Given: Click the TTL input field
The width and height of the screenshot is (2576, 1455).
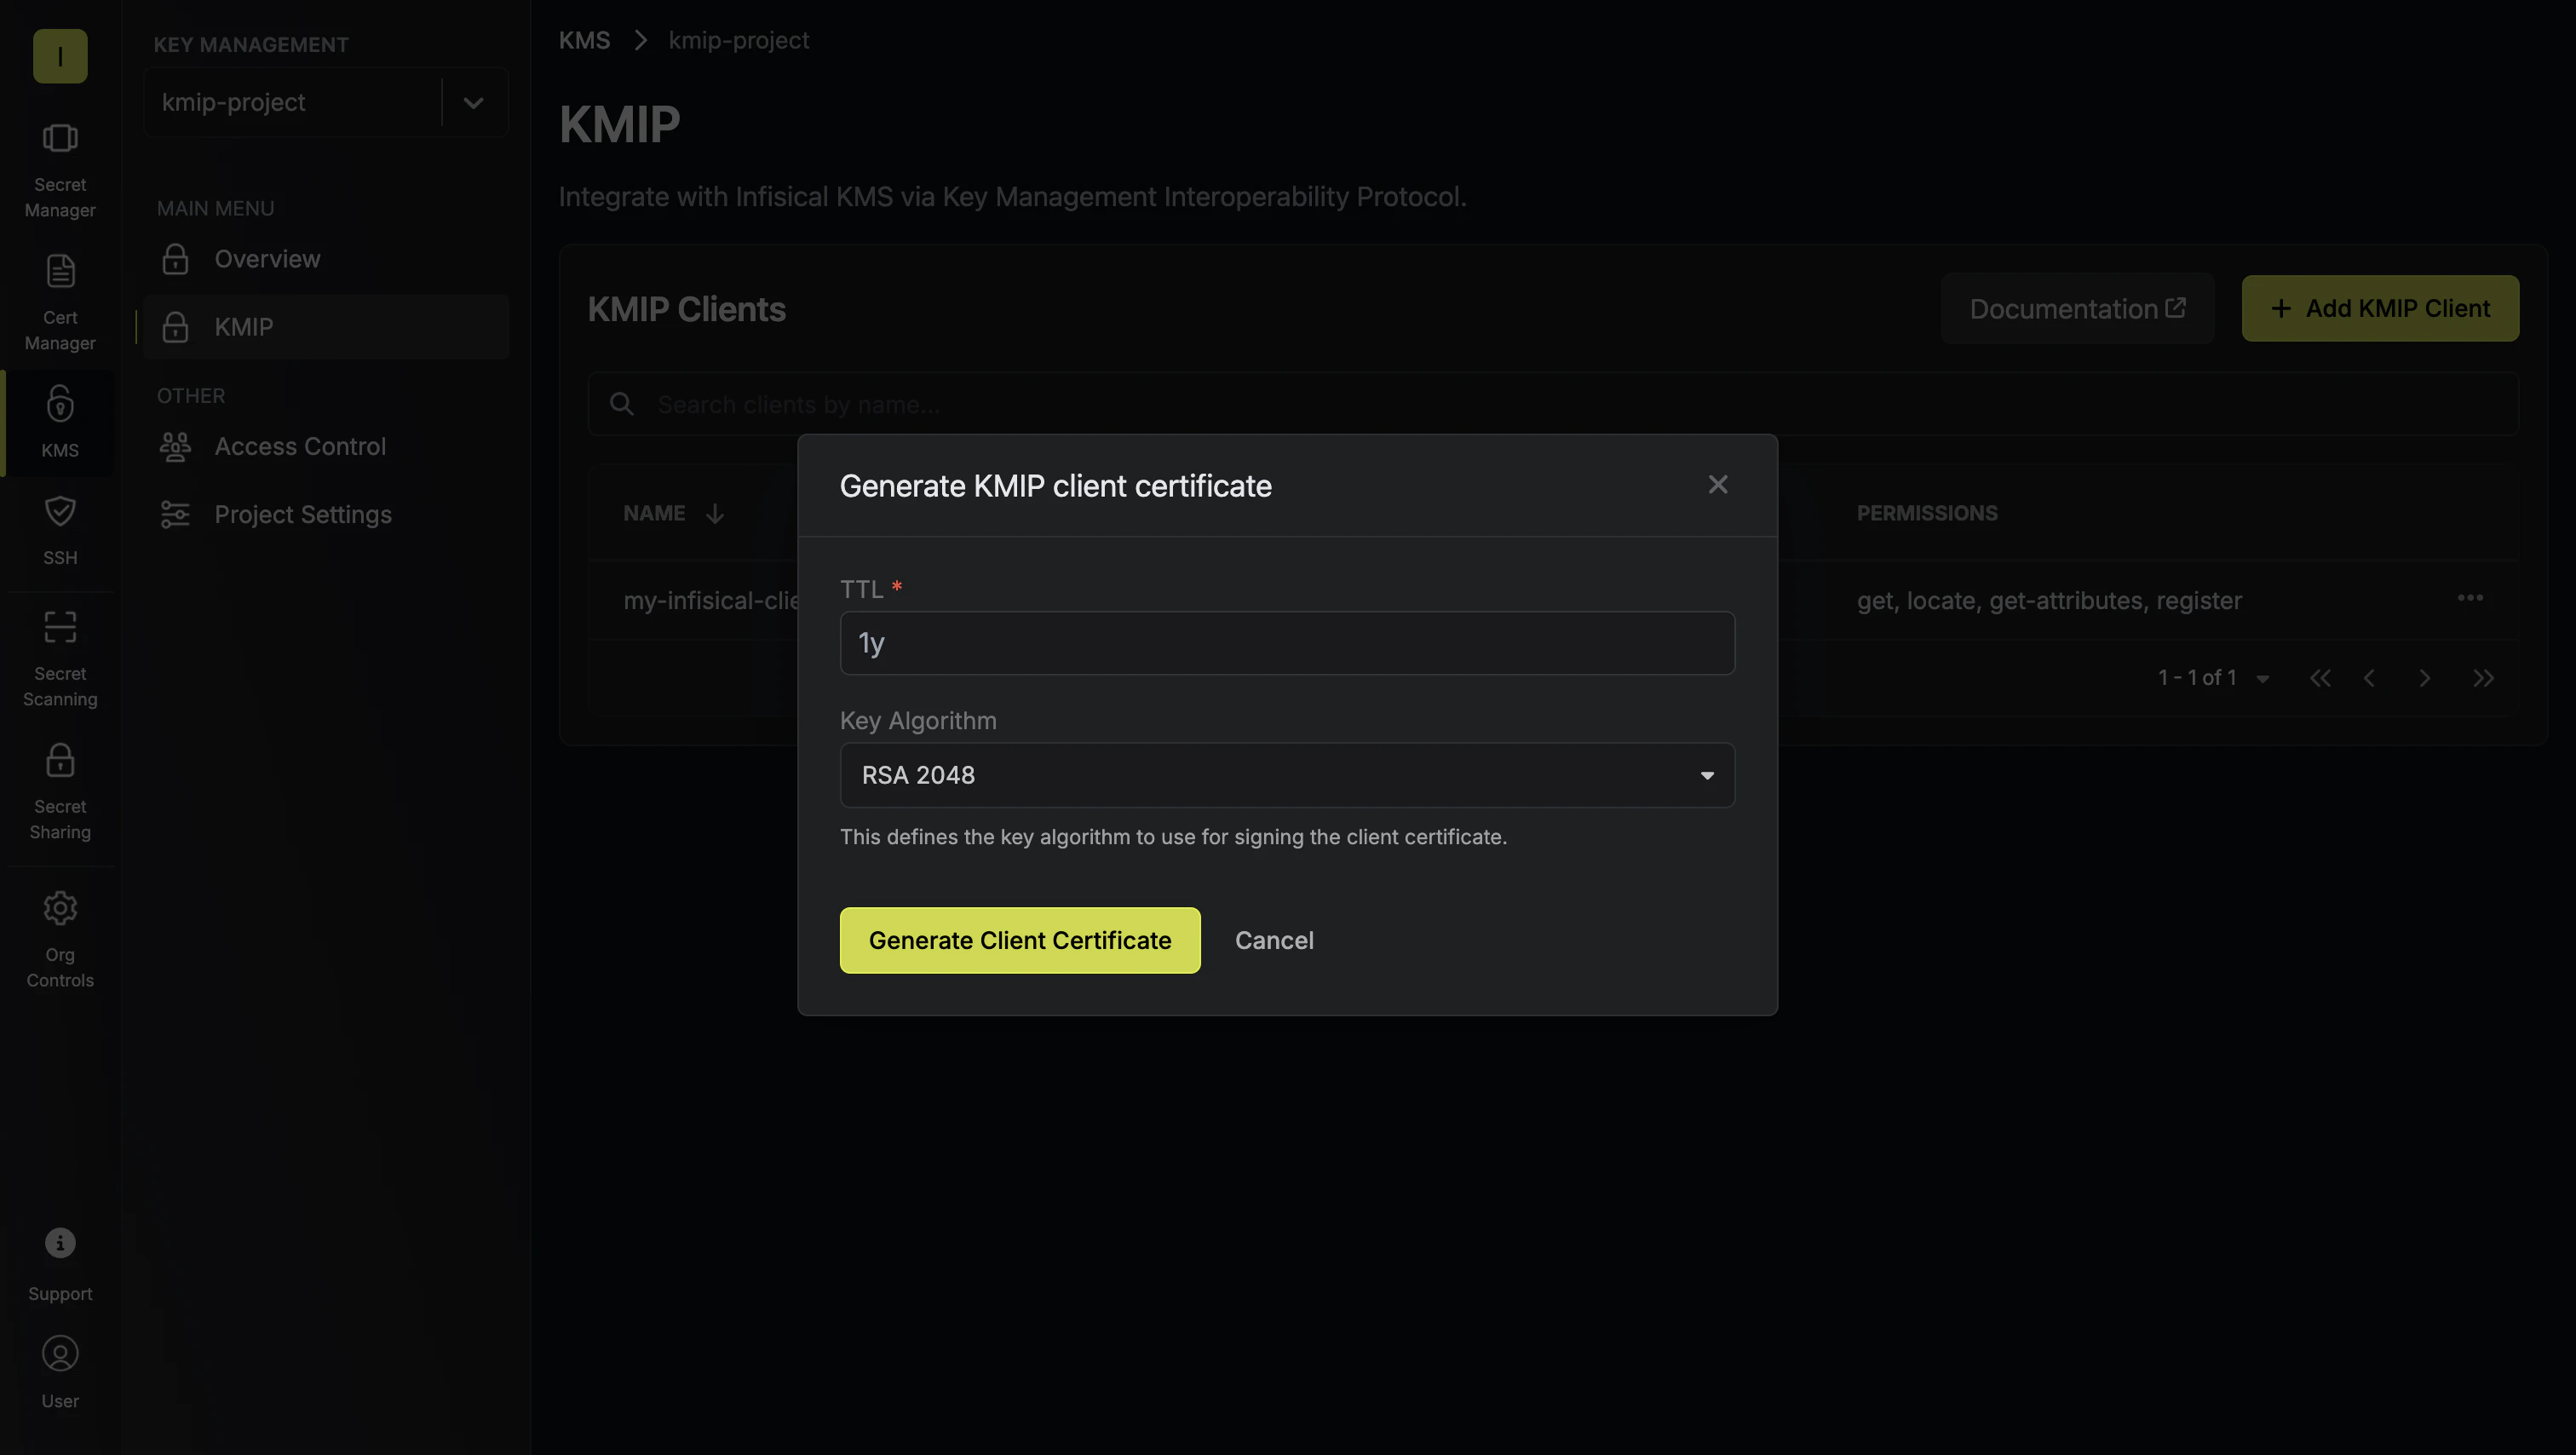Looking at the screenshot, I should point(1287,643).
